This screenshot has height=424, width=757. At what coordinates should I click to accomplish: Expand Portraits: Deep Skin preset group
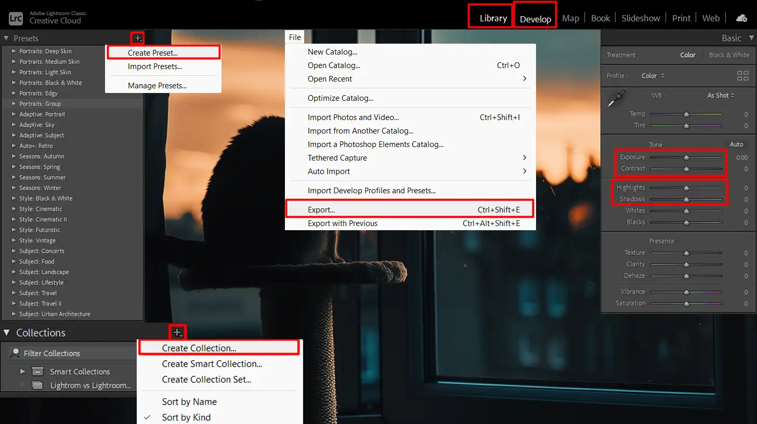click(14, 51)
